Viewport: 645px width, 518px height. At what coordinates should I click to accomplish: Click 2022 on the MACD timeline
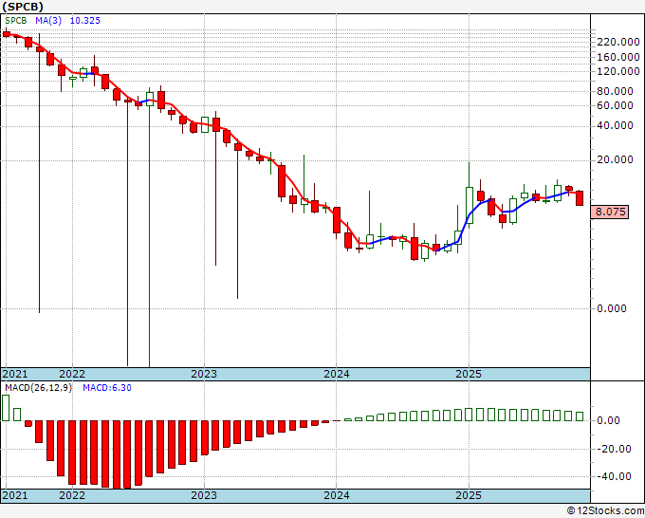click(72, 495)
